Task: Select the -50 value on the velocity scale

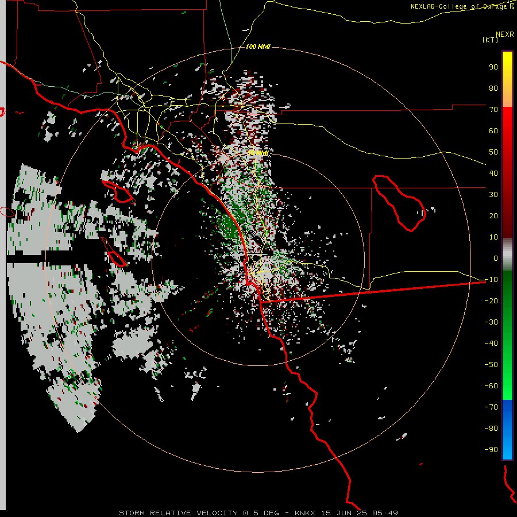Action: click(x=491, y=365)
